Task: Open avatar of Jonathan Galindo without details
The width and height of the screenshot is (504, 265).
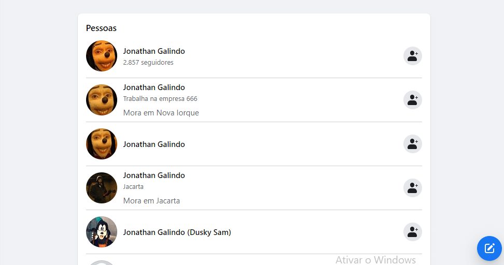Action: coord(102,144)
